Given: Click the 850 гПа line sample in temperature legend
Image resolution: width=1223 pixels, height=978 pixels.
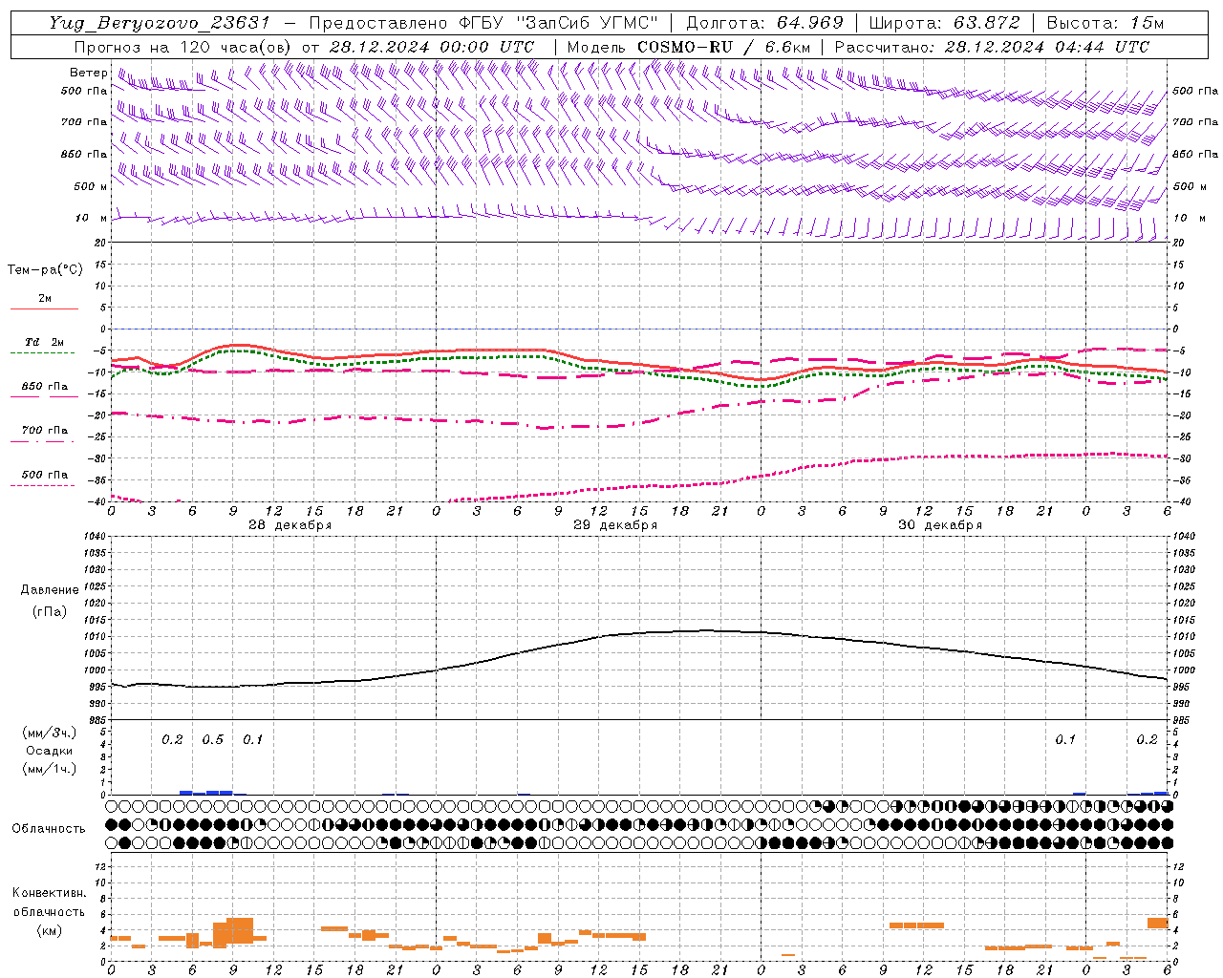Looking at the screenshot, I should pyautogui.click(x=44, y=395).
